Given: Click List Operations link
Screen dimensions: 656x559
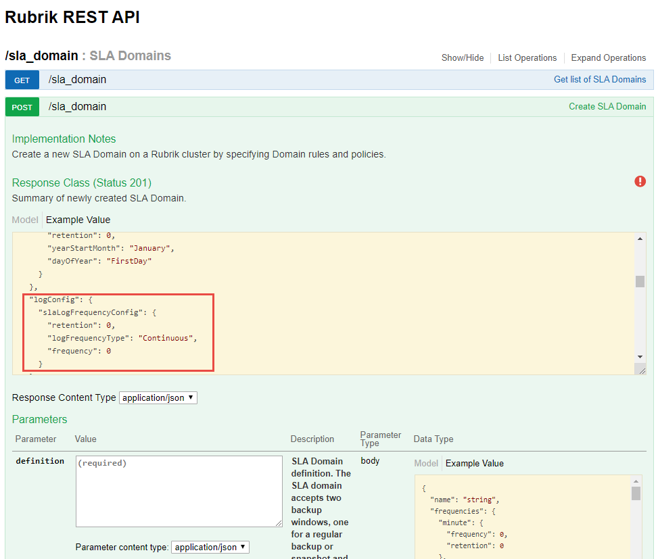Looking at the screenshot, I should coord(527,57).
